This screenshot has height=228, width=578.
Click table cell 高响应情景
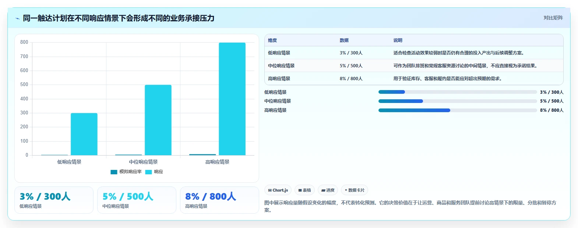279,79
